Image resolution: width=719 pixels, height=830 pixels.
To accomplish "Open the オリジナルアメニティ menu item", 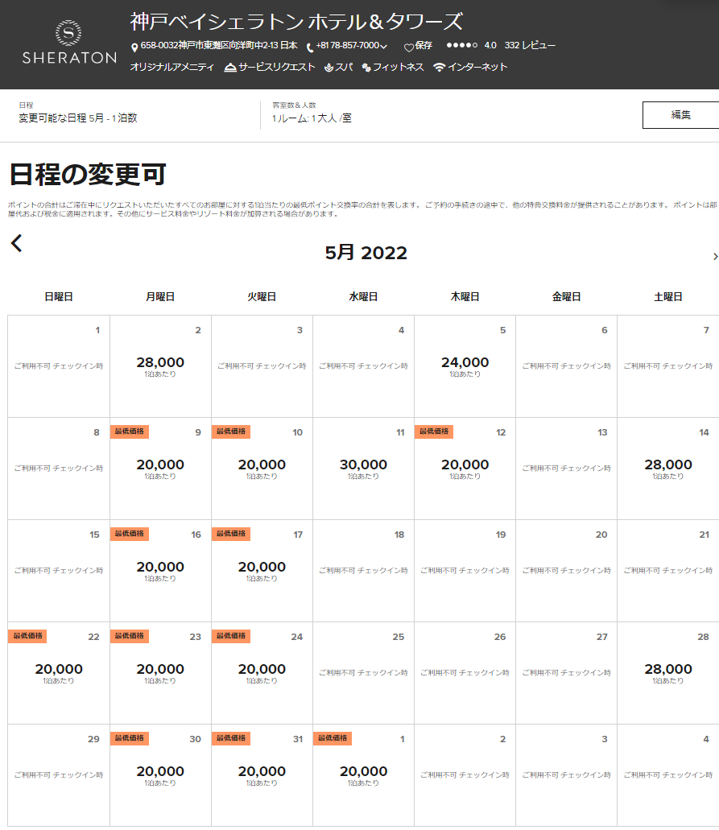I will pos(172,68).
